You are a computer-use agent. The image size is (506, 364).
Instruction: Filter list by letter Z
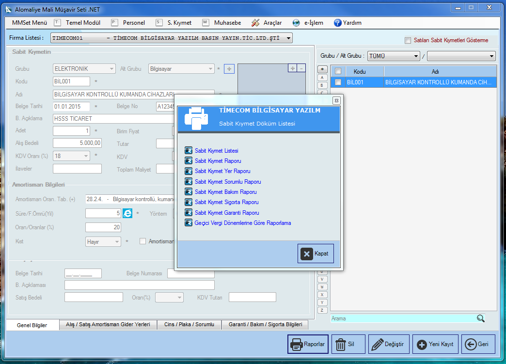click(x=322, y=310)
